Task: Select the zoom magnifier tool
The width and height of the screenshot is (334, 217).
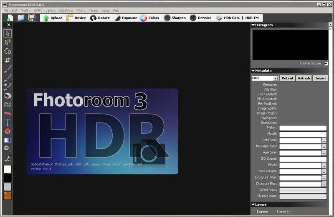Action: coord(8,149)
